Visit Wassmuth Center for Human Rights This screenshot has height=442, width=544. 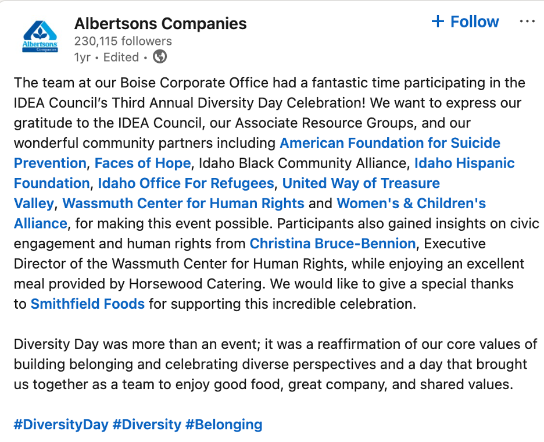tap(183, 204)
